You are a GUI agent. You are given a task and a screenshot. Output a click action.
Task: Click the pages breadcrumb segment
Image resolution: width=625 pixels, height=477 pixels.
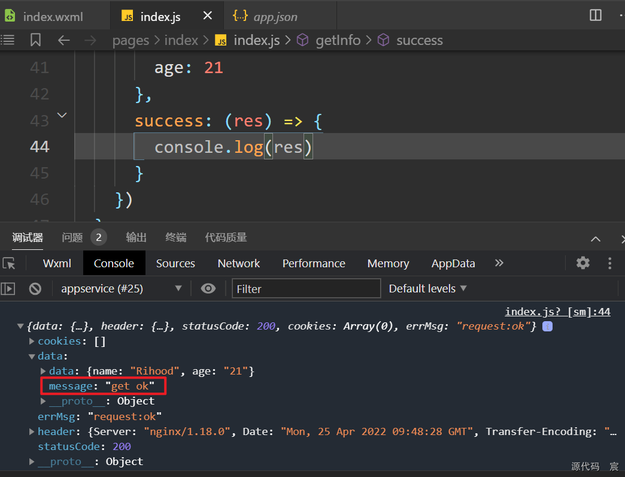click(131, 40)
